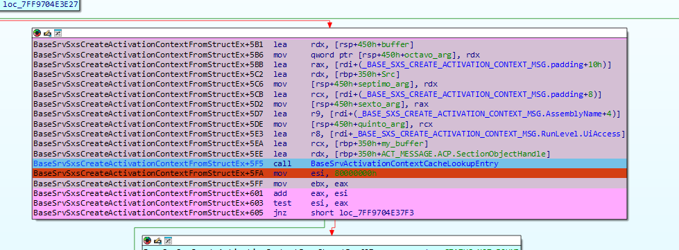The height and width of the screenshot is (250, 679).
Task: Click the loc_7FF9704E3E27 label box
Action: [x=40, y=5]
